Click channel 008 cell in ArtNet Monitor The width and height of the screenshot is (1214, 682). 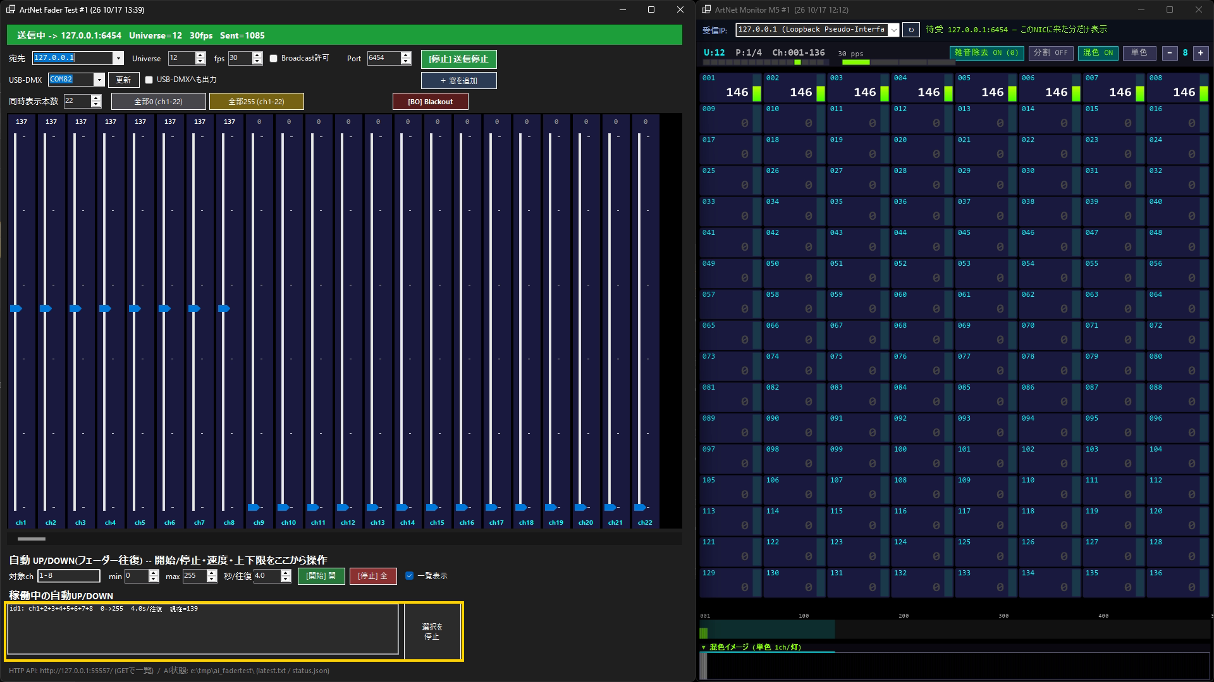pos(1177,87)
